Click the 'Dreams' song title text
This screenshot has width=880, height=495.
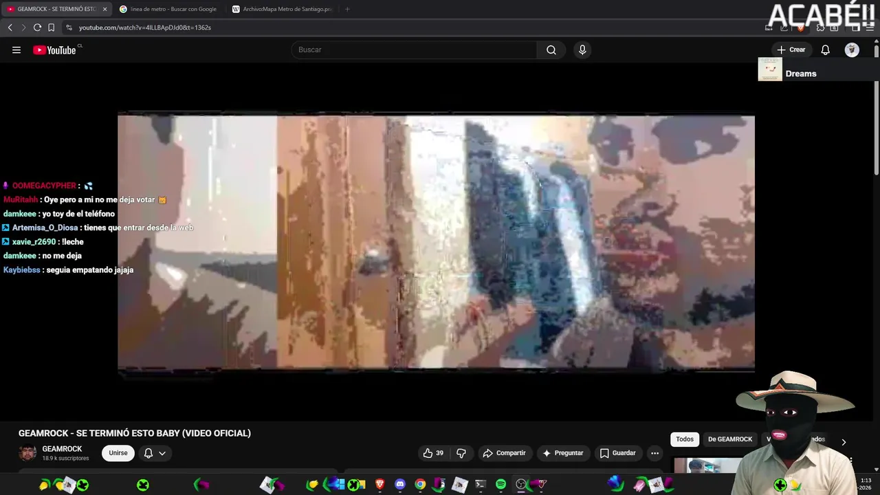point(801,74)
